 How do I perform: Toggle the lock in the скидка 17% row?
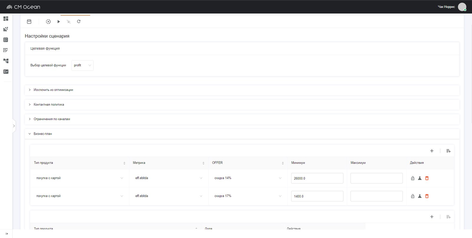[x=413, y=196]
